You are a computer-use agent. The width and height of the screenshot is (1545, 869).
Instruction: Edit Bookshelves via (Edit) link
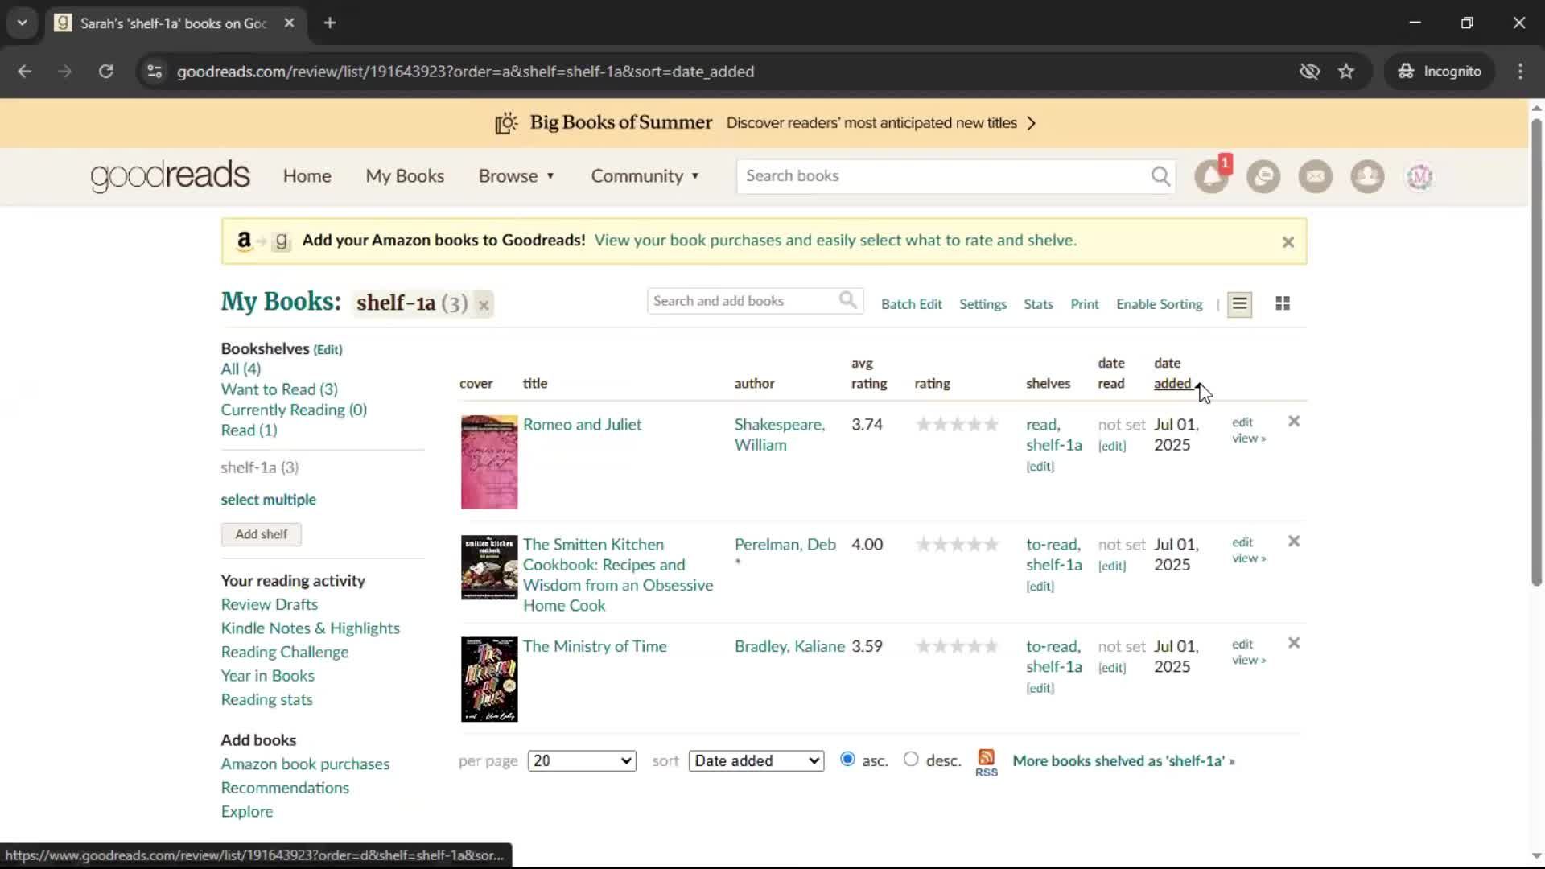tap(328, 350)
